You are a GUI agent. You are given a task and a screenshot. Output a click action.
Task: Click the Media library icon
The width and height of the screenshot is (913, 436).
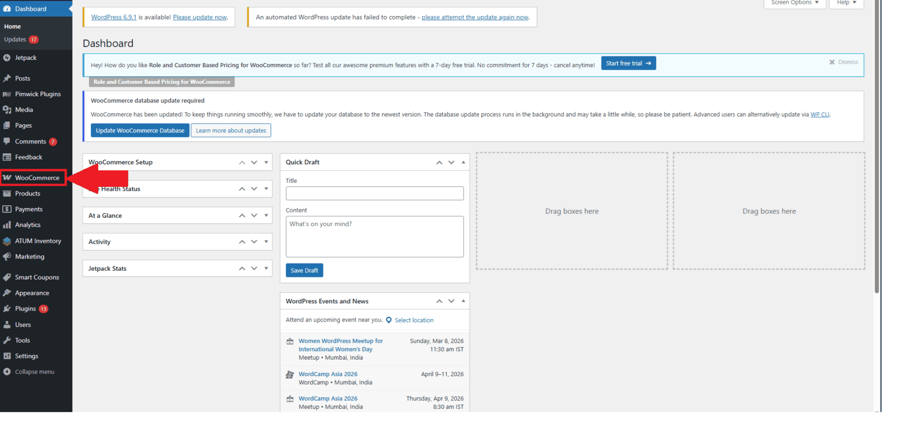7,109
